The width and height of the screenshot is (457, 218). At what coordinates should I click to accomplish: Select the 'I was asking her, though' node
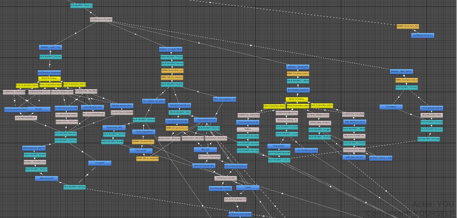[176, 121]
